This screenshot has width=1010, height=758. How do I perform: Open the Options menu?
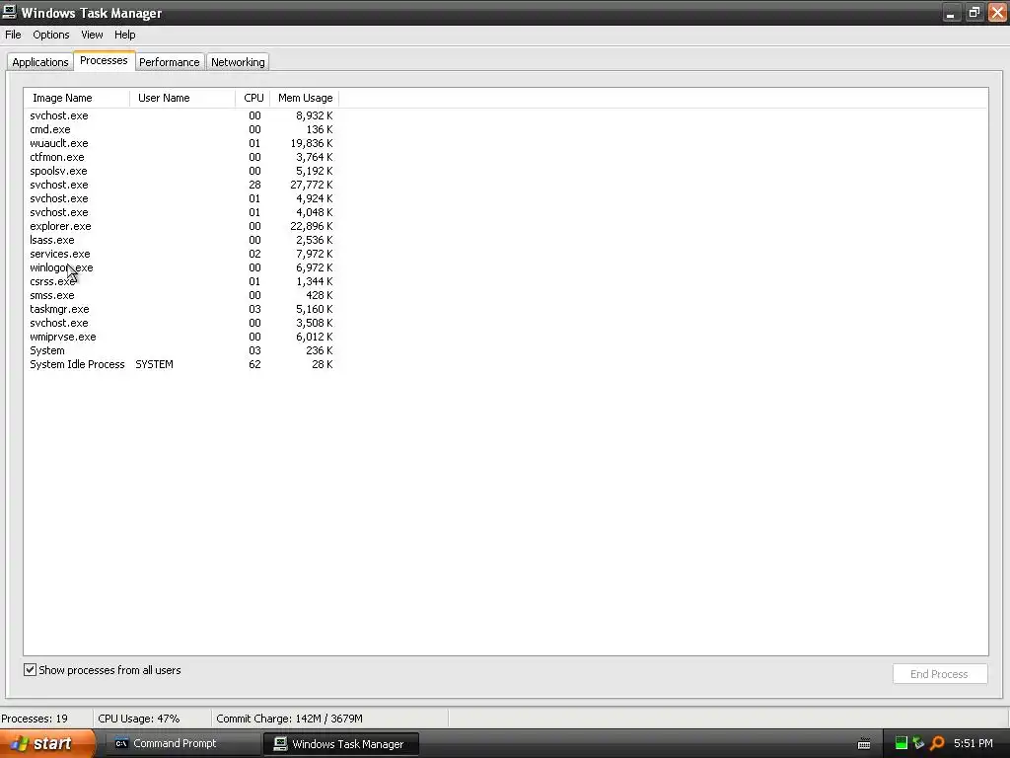[x=51, y=35]
